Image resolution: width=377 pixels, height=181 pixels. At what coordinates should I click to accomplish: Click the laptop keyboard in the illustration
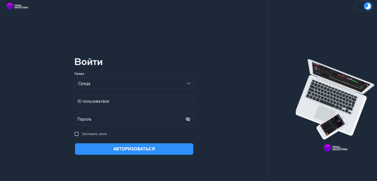332,96
